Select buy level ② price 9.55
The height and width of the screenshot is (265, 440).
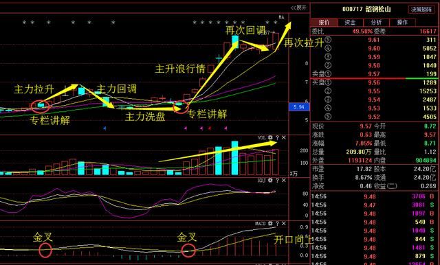point(374,91)
